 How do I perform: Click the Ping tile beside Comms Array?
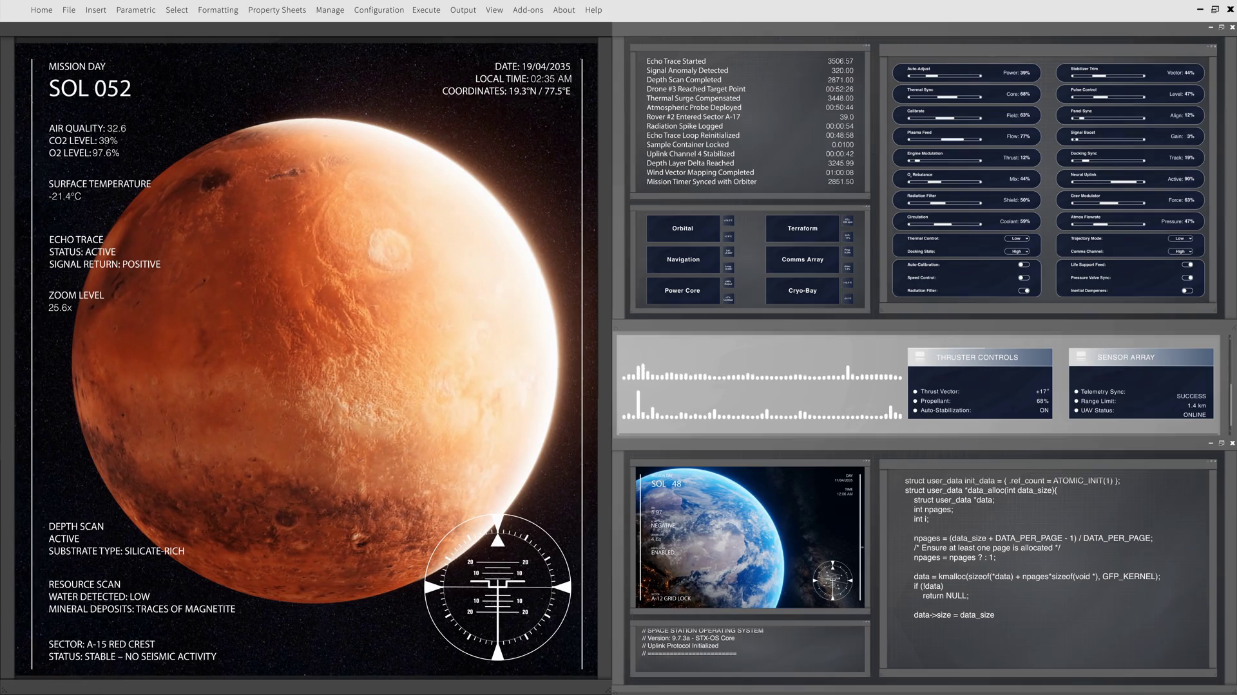point(847,252)
